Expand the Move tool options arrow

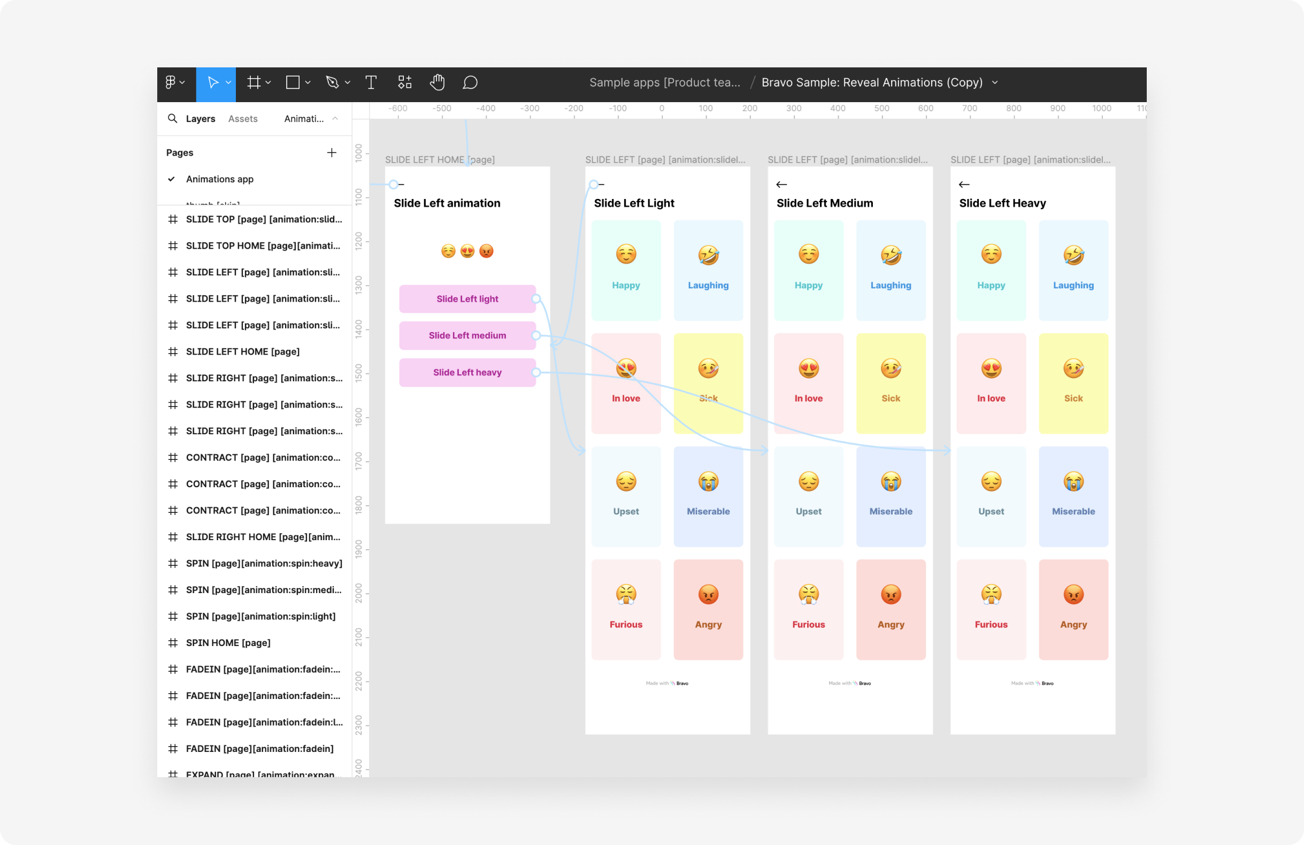coord(228,82)
